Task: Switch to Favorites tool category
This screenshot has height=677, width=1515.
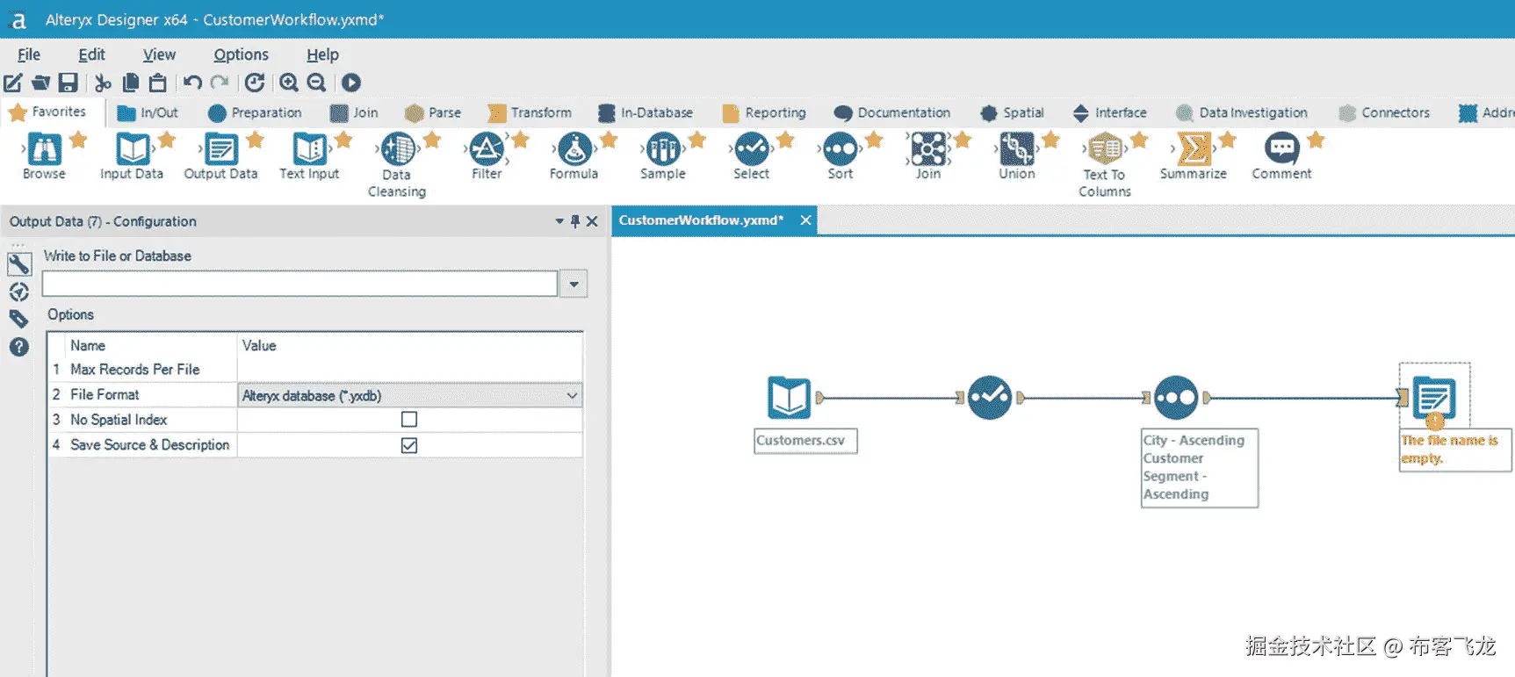Action: click(48, 112)
